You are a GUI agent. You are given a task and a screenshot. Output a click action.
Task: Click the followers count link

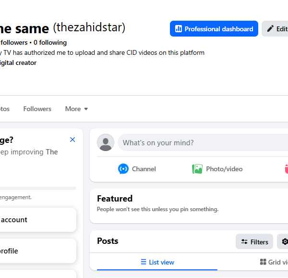tap(14, 42)
